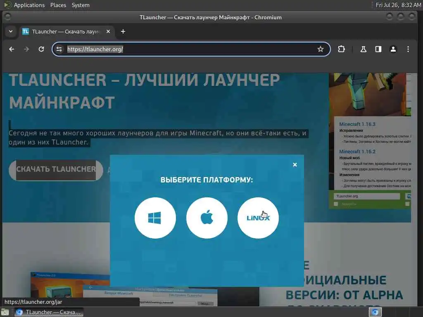This screenshot has width=423, height=317.
Task: Click show desktop icon in taskbar
Action: click(5, 312)
